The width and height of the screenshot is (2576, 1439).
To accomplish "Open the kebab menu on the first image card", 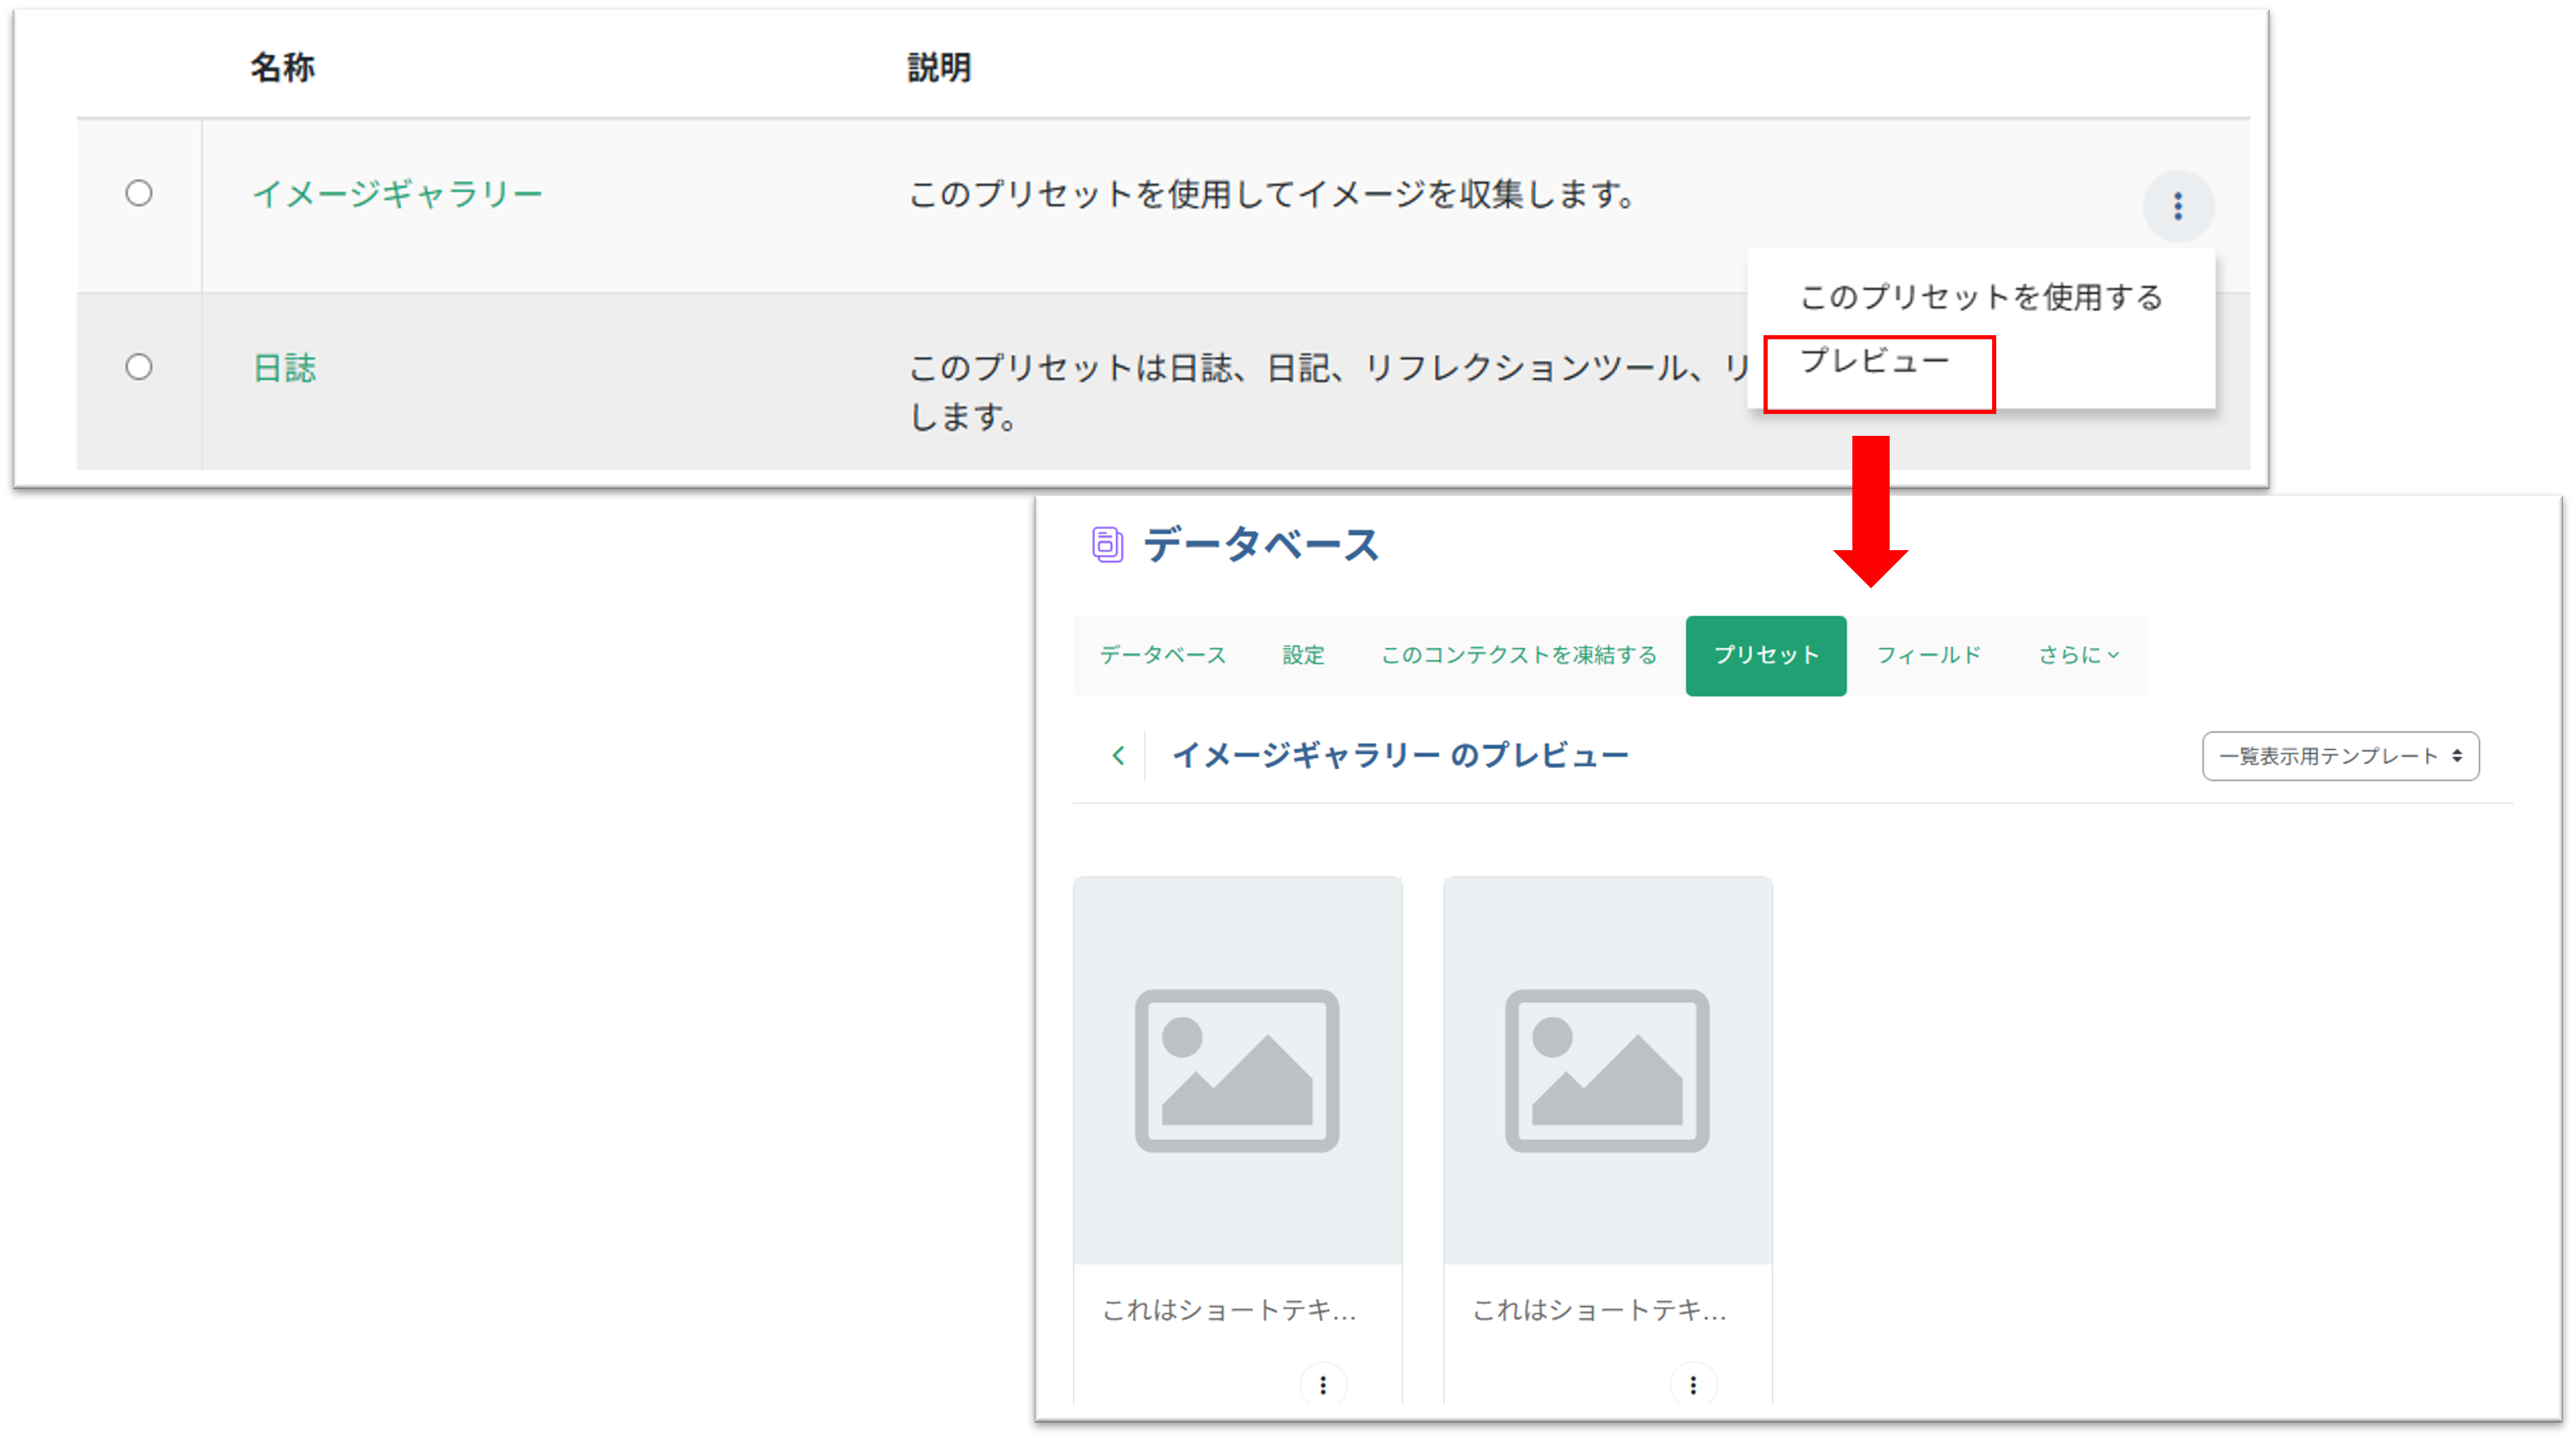I will point(1323,1384).
